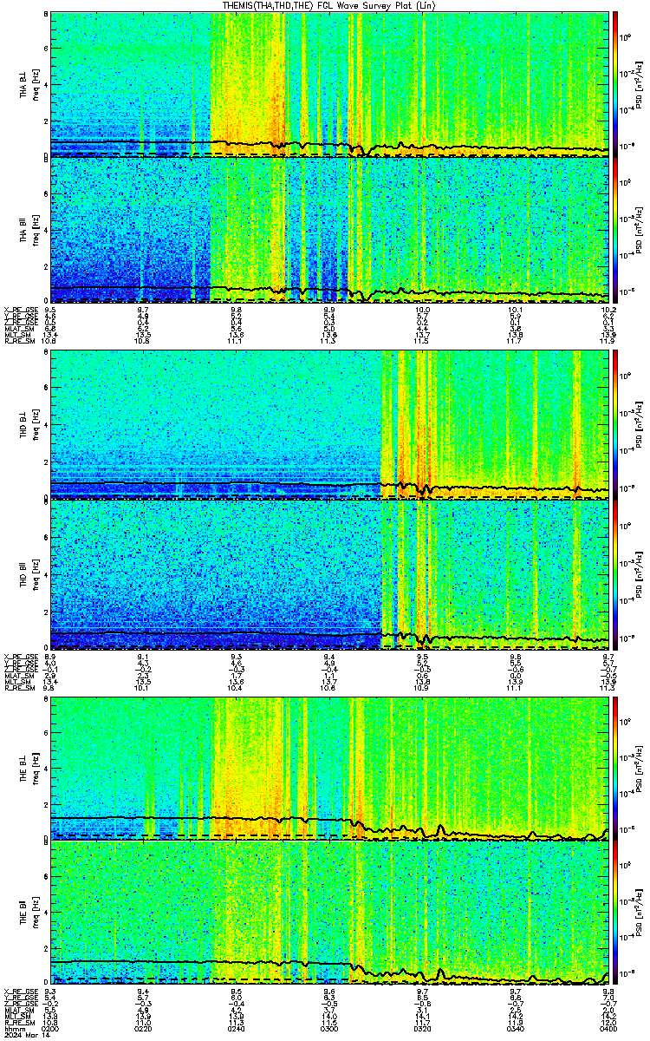Click the THE B⊥ y-axis label

point(23,768)
